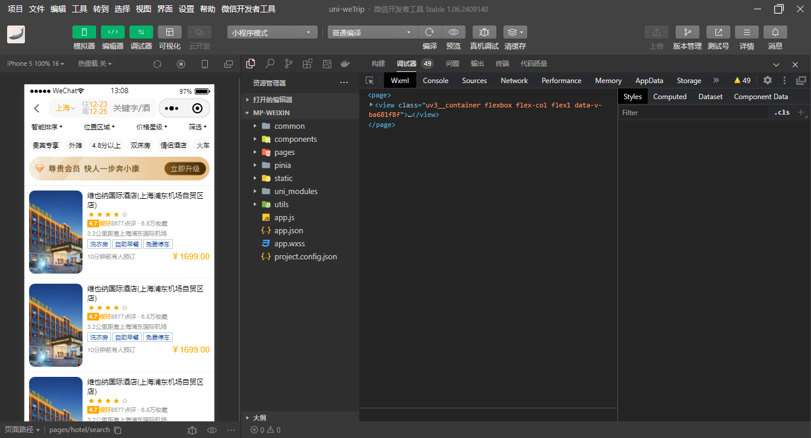Open the 工具 menu
The height and width of the screenshot is (438, 811).
pyautogui.click(x=80, y=9)
